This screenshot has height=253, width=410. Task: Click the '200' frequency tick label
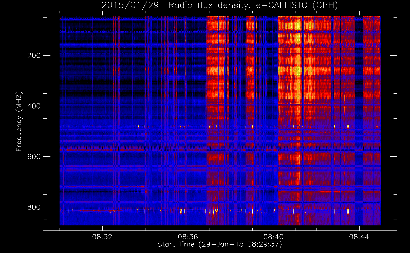(x=34, y=56)
